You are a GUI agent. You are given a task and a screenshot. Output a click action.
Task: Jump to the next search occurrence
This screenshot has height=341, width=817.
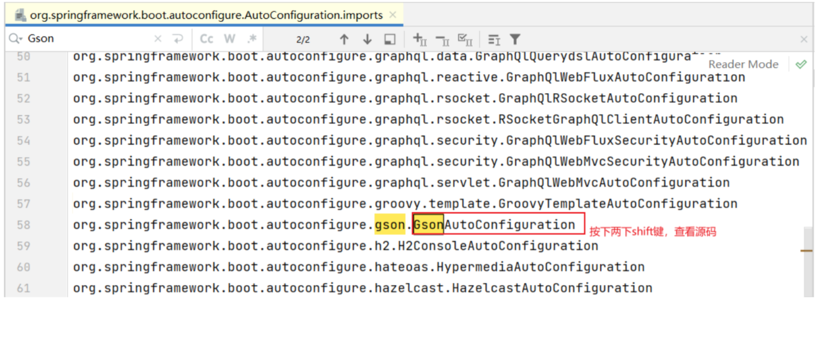point(367,39)
